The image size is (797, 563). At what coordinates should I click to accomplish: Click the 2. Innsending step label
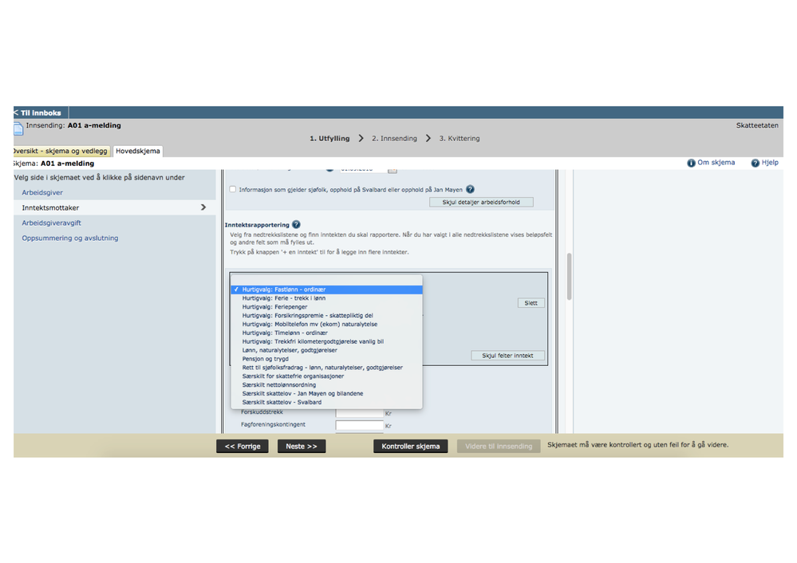coord(394,138)
